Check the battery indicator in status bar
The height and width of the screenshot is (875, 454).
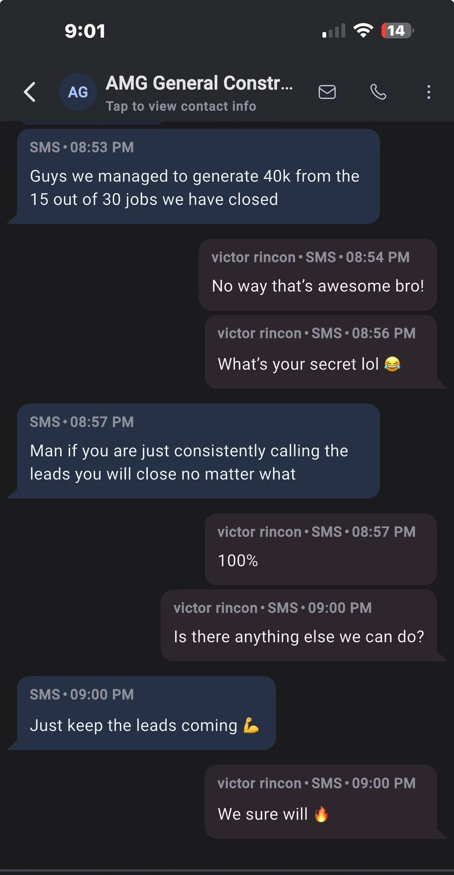pyautogui.click(x=397, y=31)
